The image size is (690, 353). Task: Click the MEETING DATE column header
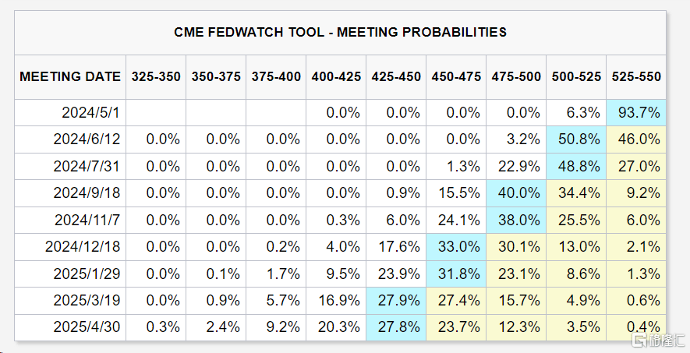point(70,76)
